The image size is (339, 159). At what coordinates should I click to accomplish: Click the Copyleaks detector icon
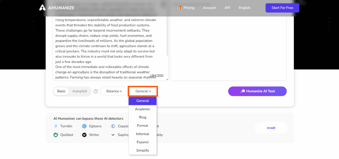click(x=113, y=126)
